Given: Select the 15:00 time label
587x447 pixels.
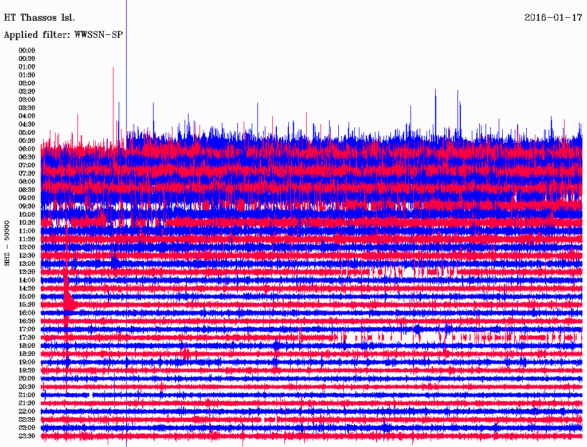Looking at the screenshot, I should click(27, 296).
